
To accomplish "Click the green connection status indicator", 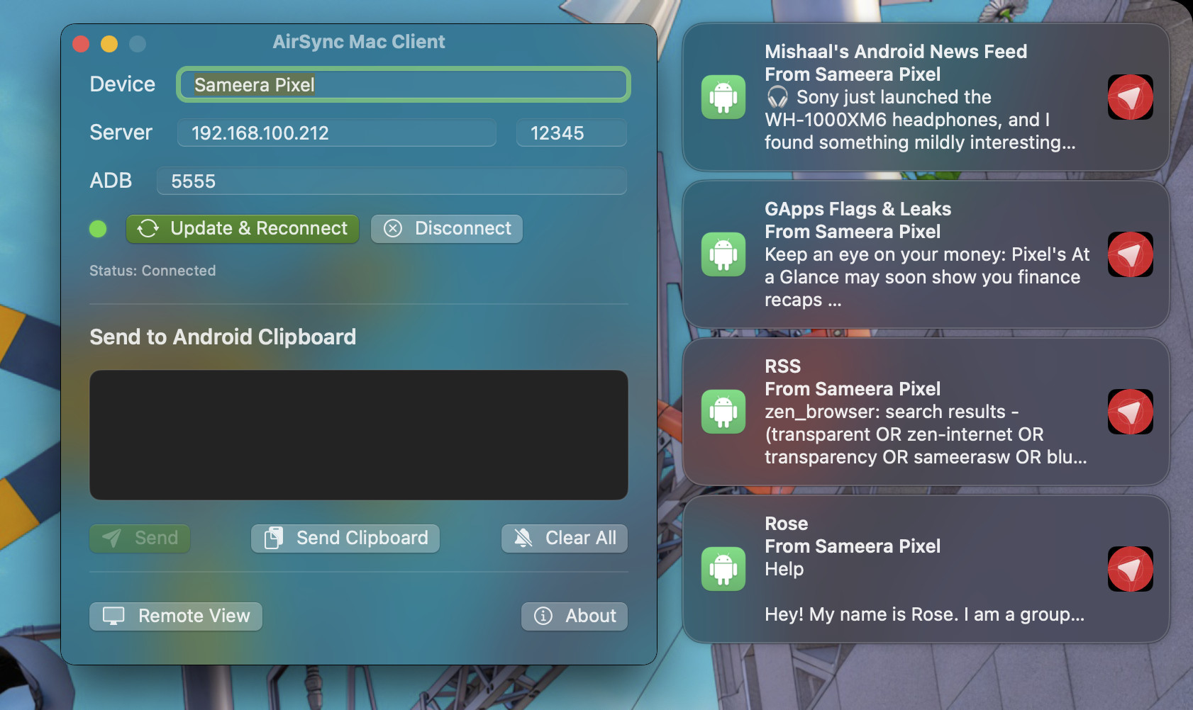I will click(x=98, y=229).
